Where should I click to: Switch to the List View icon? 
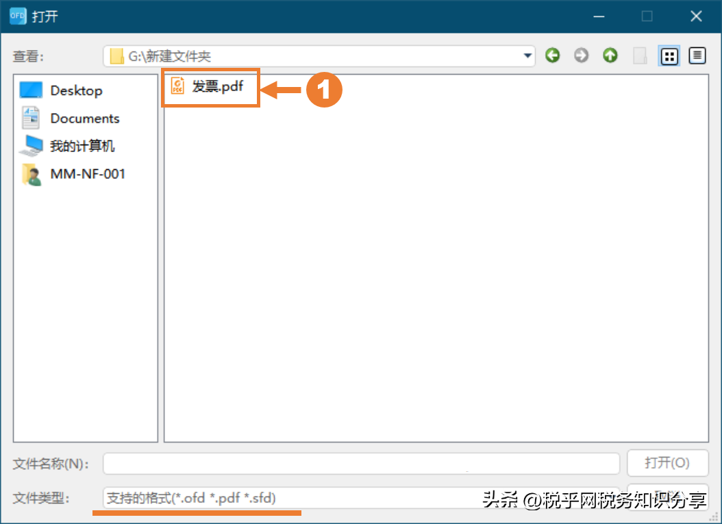pyautogui.click(x=669, y=56)
